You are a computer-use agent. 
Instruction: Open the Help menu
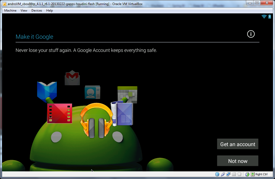(49, 11)
